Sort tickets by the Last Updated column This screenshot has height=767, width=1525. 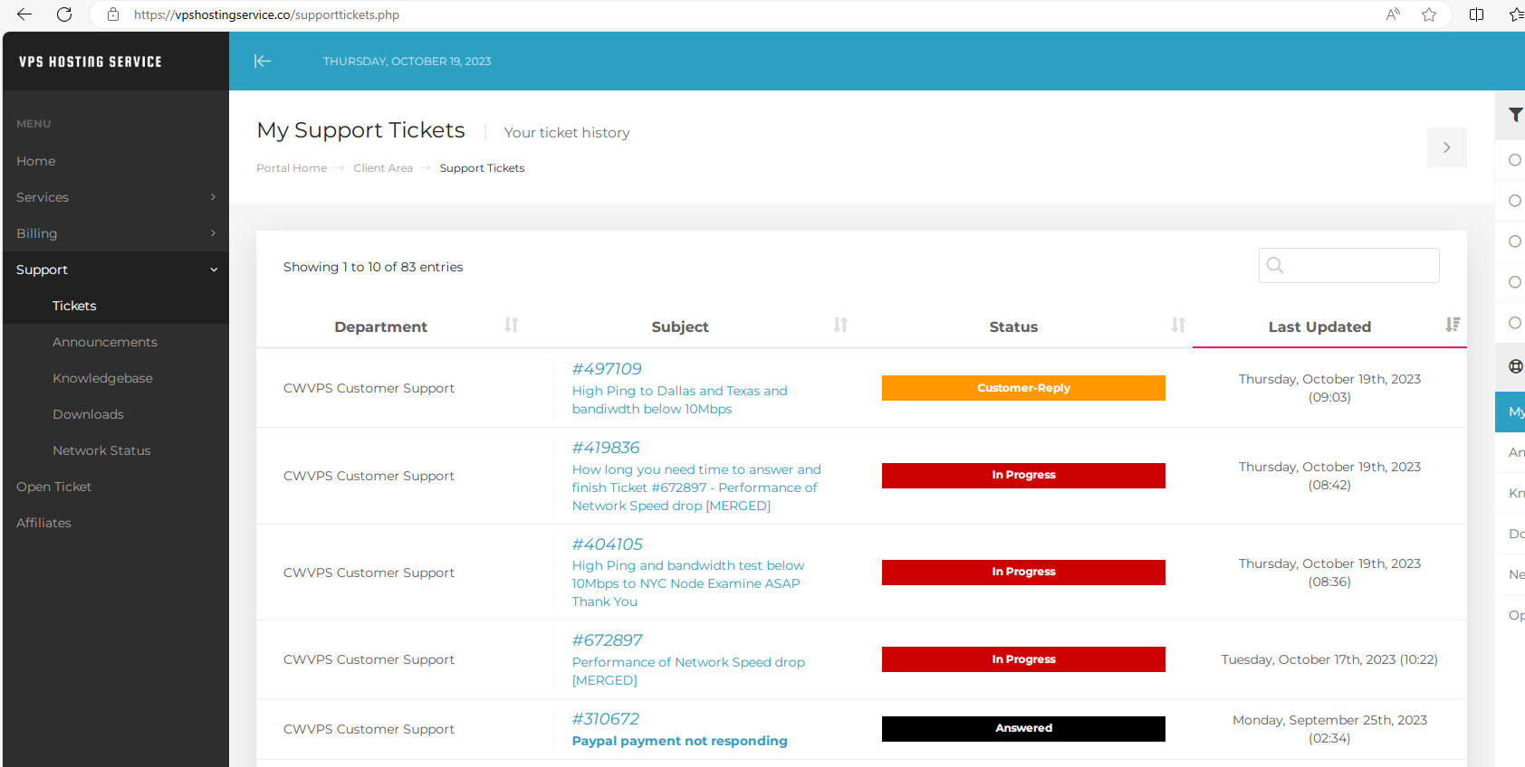[x=1453, y=325]
